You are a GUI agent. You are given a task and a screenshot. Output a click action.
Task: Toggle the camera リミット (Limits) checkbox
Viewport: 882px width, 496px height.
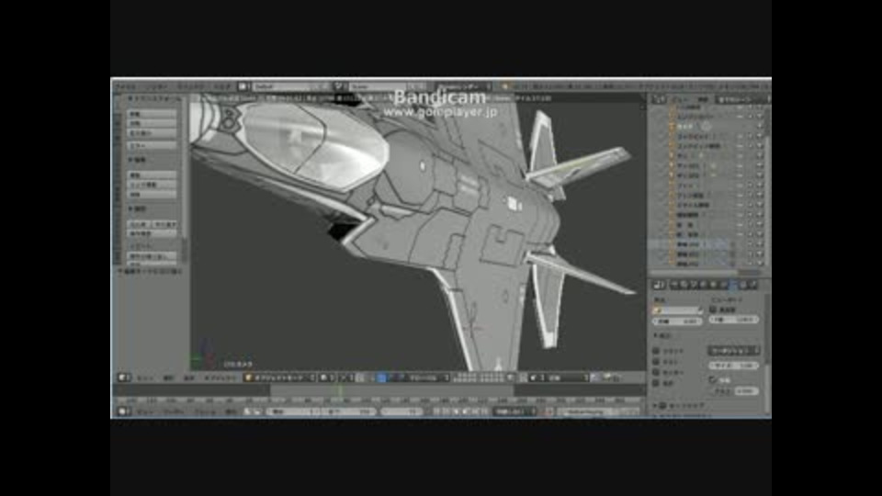pyautogui.click(x=656, y=350)
